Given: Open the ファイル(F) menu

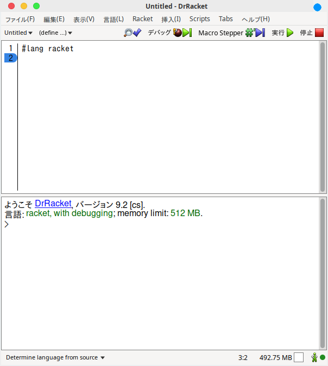Looking at the screenshot, I should [x=20, y=19].
